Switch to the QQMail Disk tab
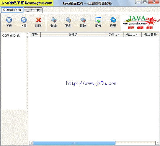Screen dimensions: 160x146 [12, 10]
